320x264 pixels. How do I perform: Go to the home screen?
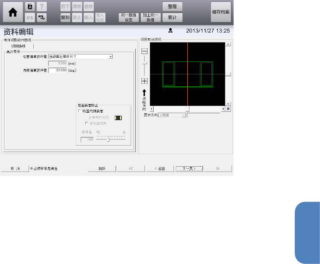click(x=13, y=12)
